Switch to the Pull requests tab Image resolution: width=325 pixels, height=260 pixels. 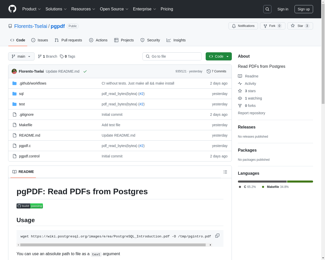(x=68, y=40)
